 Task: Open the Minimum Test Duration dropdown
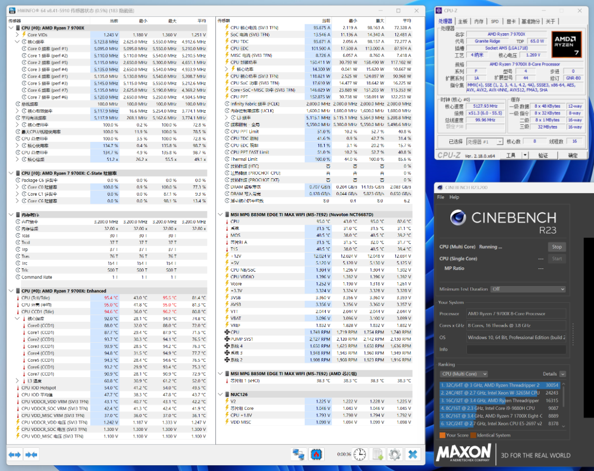tap(527, 289)
